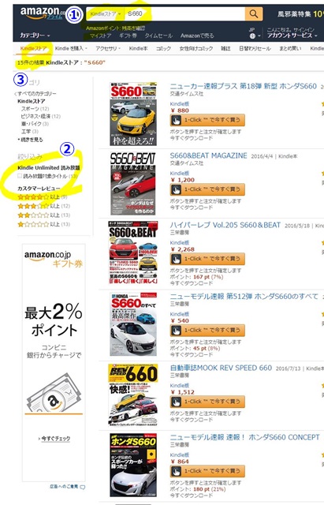Filter by 1 star and up reviews
324x505 pixels.
click(x=44, y=224)
